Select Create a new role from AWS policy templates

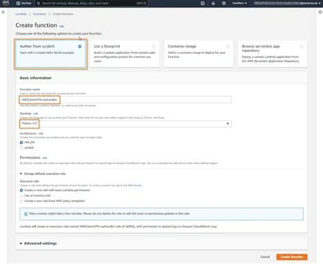tap(21, 201)
